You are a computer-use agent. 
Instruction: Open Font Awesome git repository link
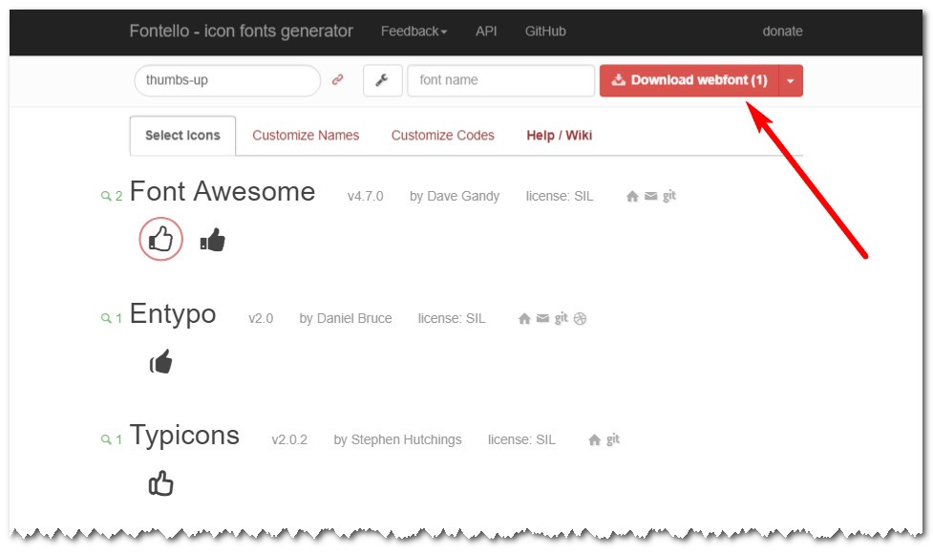pos(669,195)
